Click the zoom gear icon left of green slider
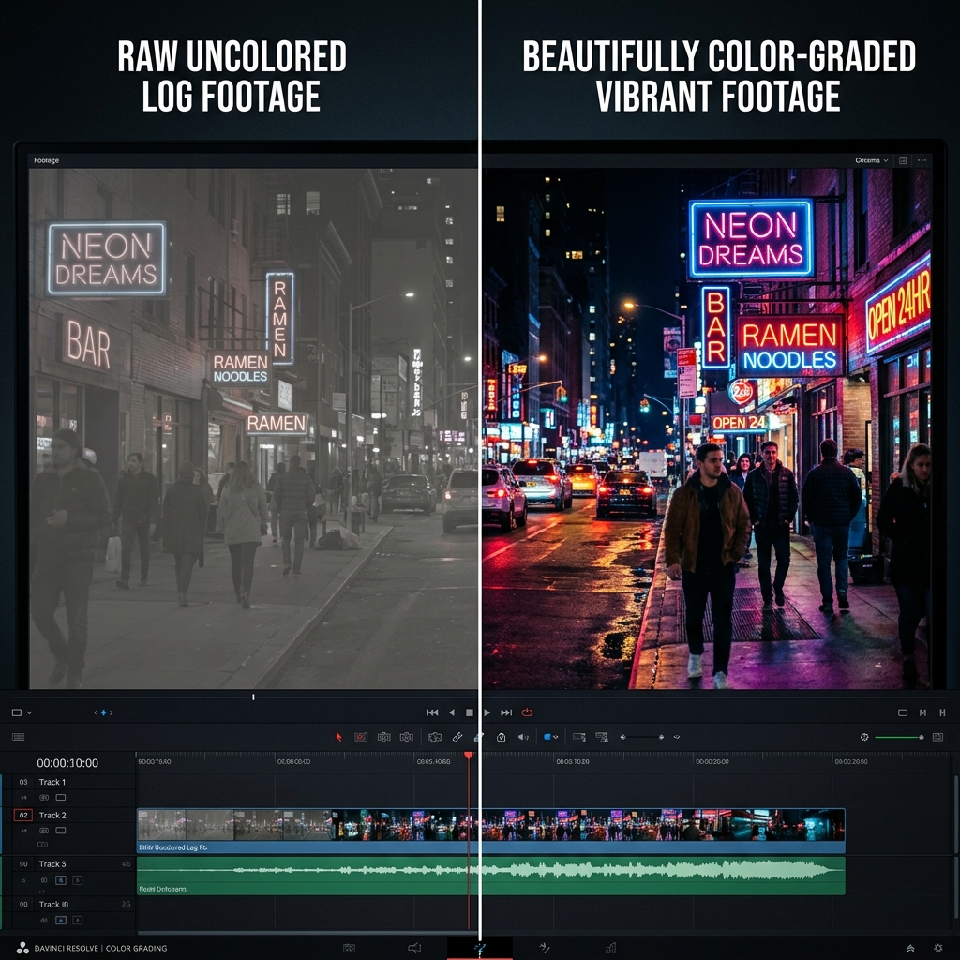This screenshot has width=960, height=960. click(x=864, y=737)
